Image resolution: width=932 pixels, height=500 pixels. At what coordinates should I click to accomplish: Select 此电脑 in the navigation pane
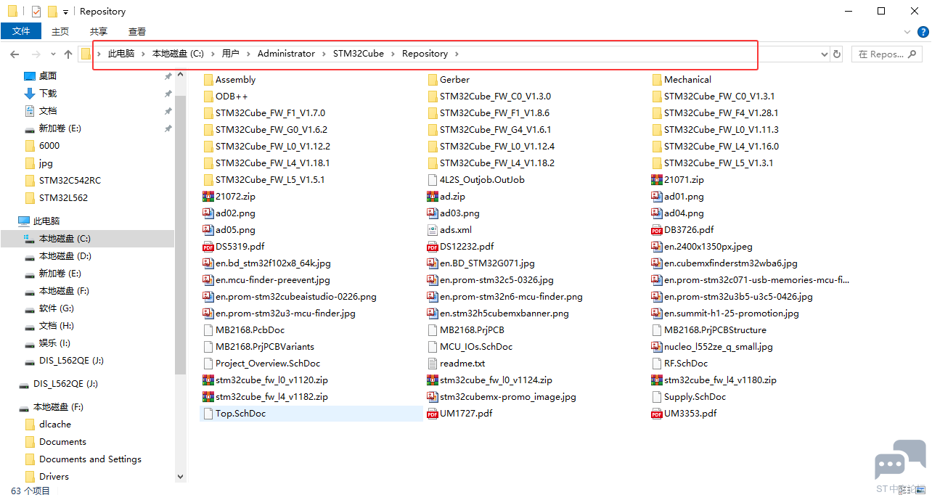(46, 221)
